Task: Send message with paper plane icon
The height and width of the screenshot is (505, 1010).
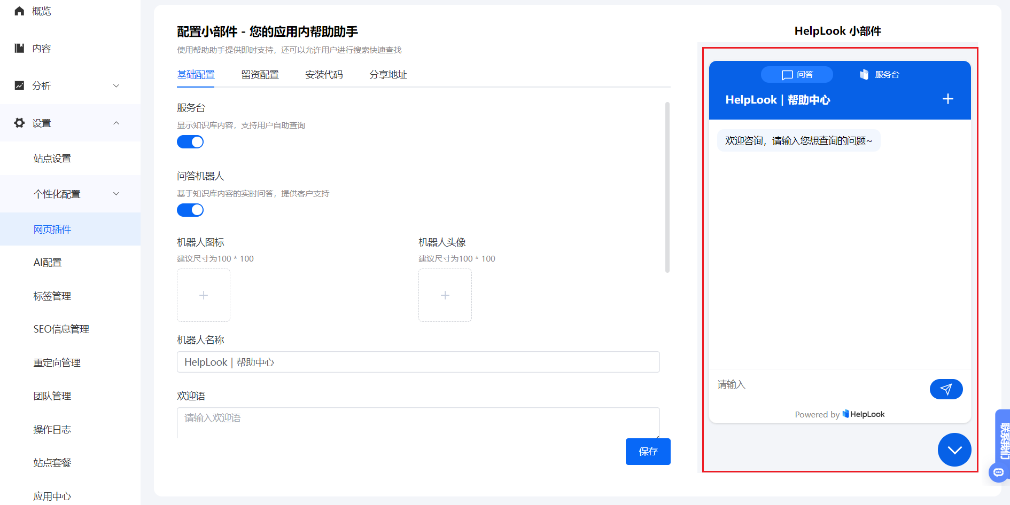Action: (946, 389)
